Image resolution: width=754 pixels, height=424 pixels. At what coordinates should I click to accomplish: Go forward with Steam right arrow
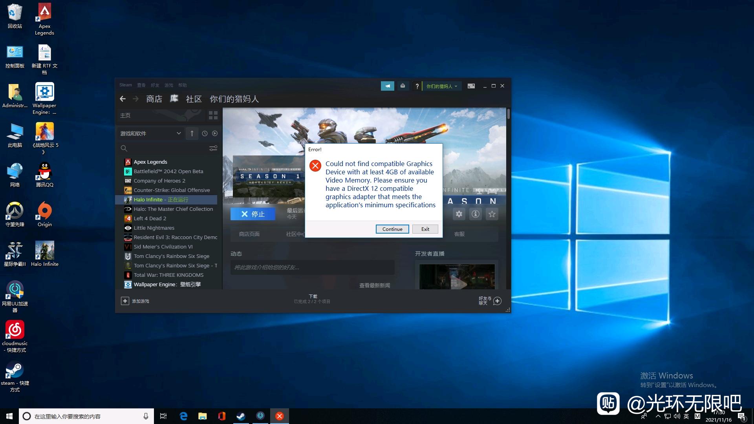[136, 99]
